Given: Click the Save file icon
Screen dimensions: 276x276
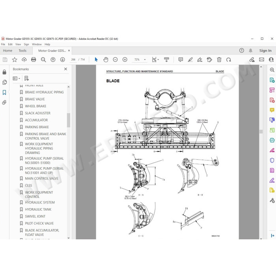Looking at the screenshot, I should click(x=5, y=60).
